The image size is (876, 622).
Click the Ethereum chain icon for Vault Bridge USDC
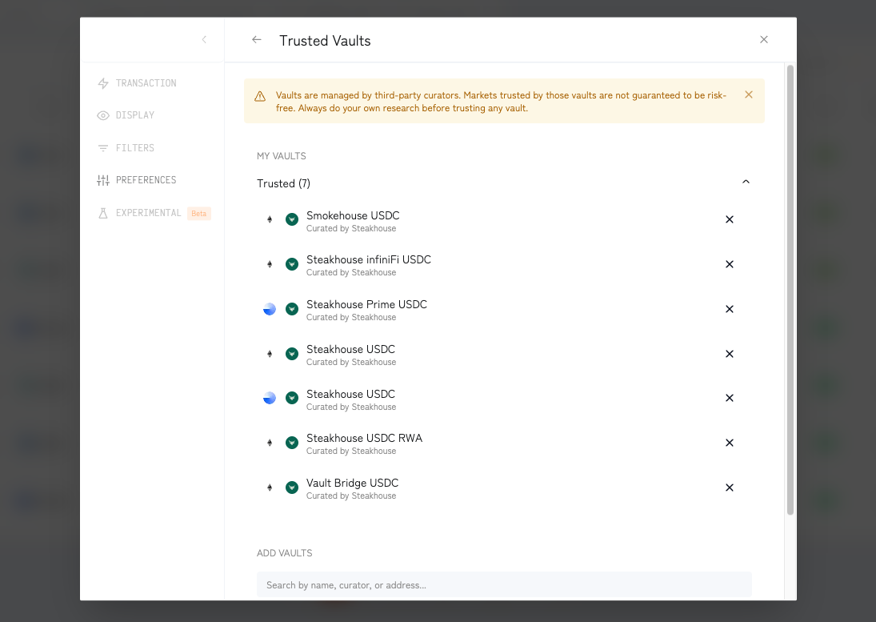click(270, 488)
